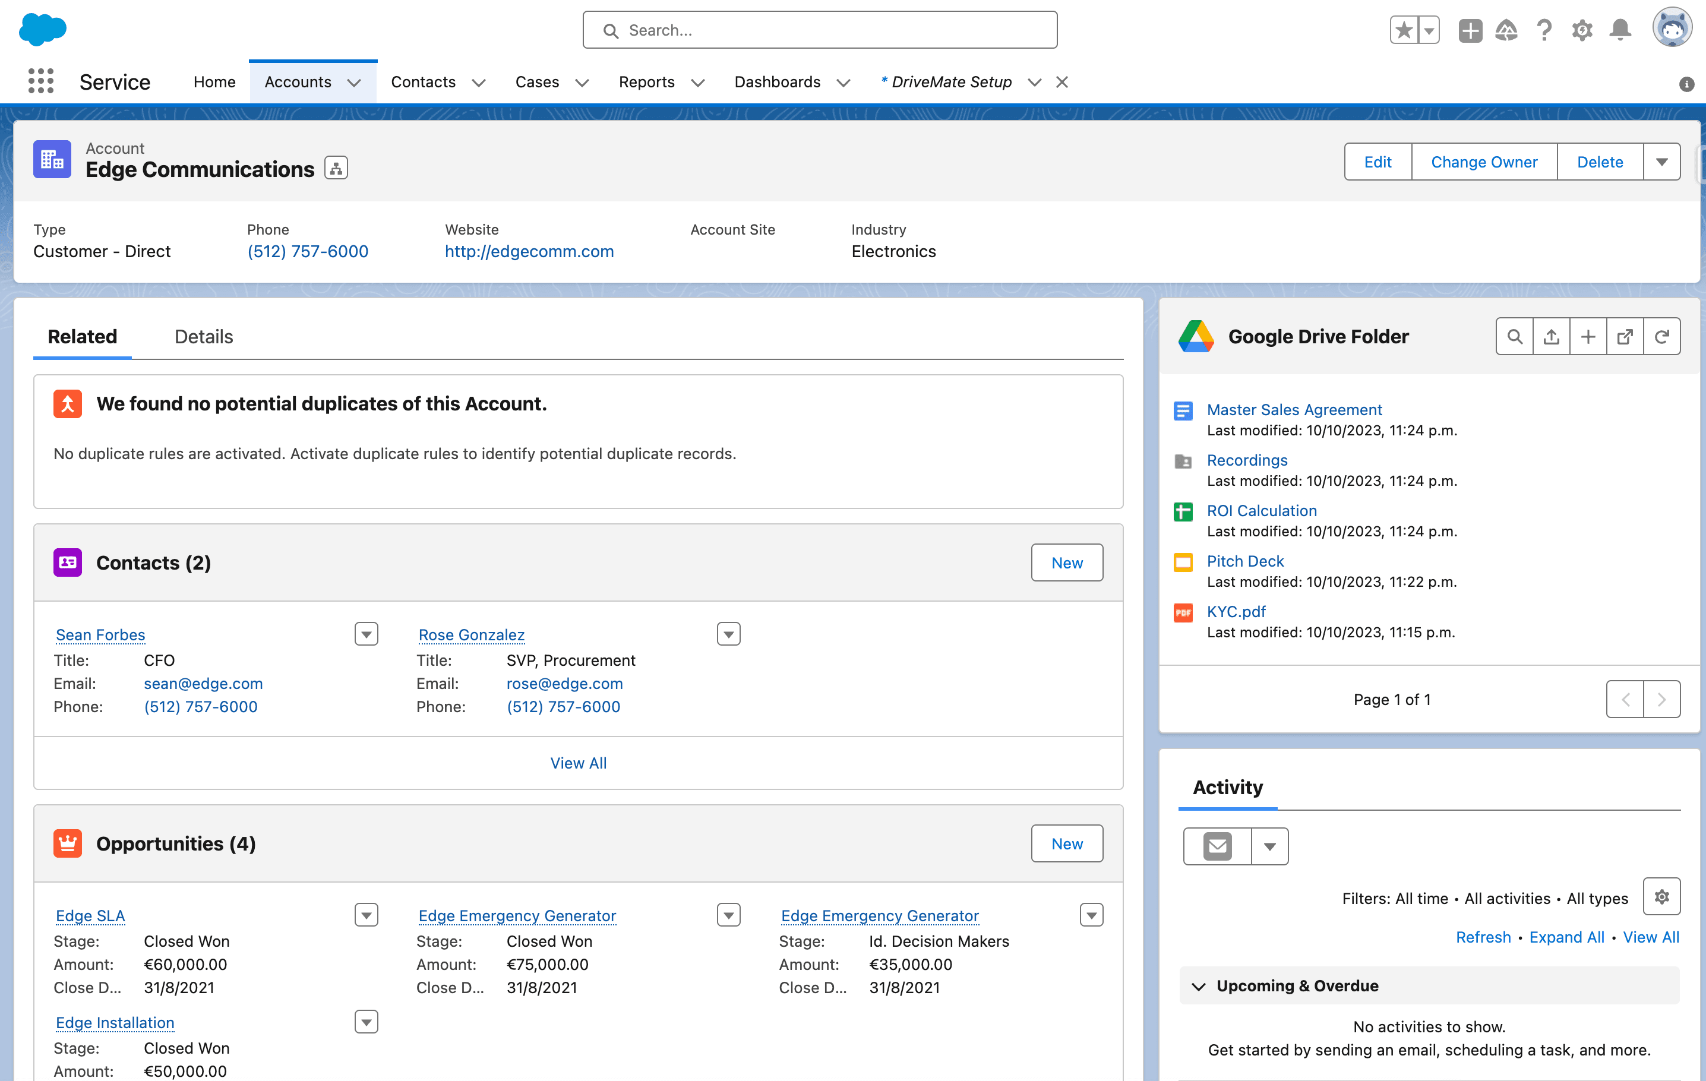This screenshot has width=1706, height=1081.
Task: Open the Setup gear menu
Action: [1582, 30]
